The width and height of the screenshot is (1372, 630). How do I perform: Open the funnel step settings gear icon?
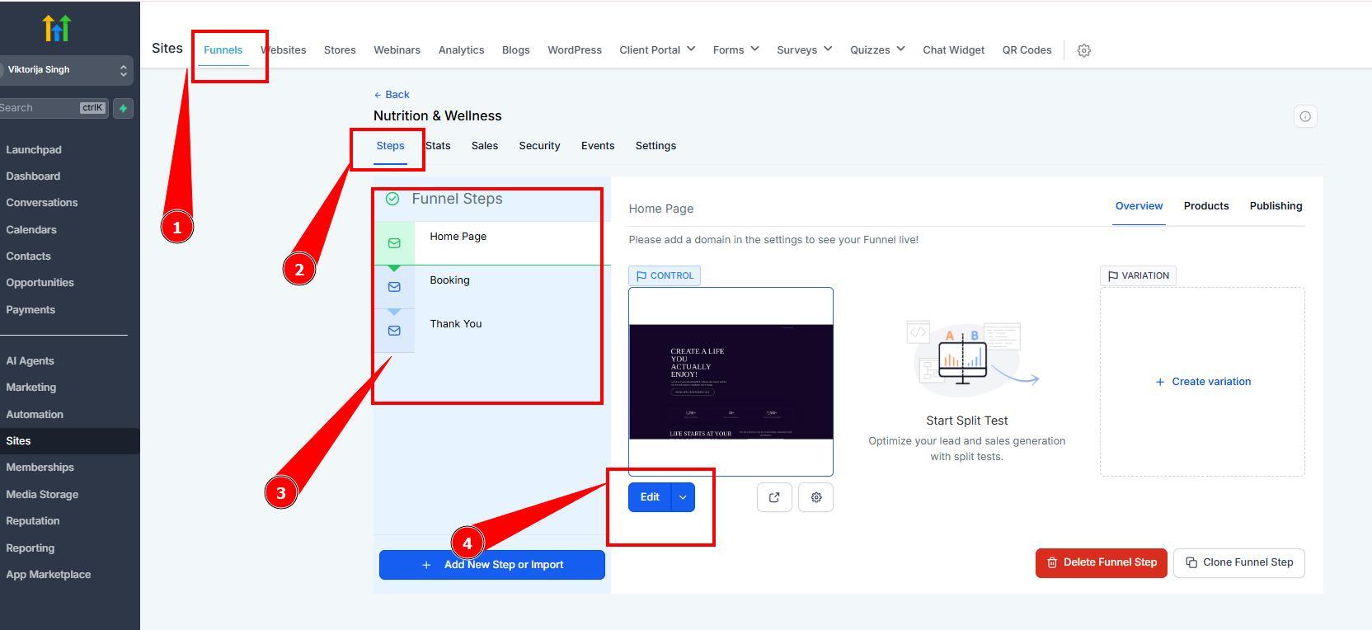815,497
